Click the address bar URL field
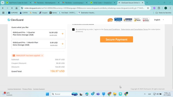173x97 pixels. click(x=84, y=8)
